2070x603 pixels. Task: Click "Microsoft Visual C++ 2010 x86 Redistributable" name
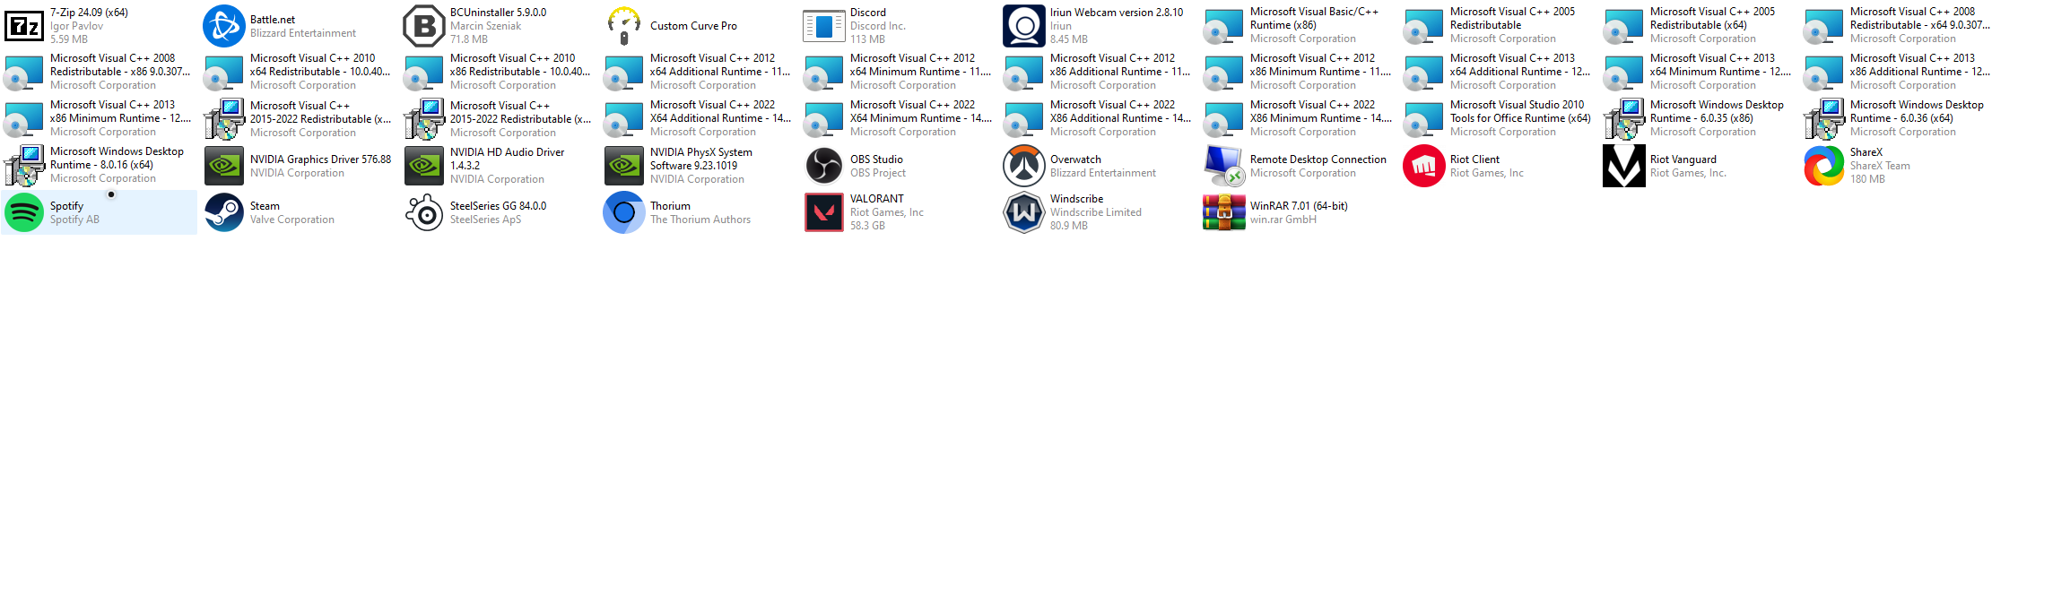tap(520, 65)
